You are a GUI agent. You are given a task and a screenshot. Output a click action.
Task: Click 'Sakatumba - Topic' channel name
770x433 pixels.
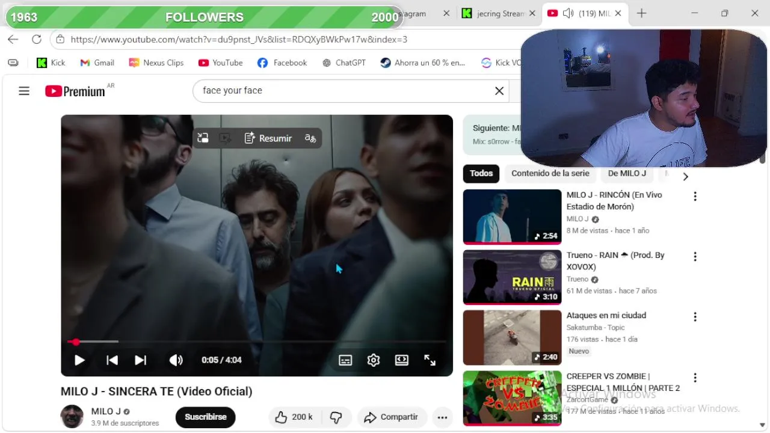click(596, 328)
